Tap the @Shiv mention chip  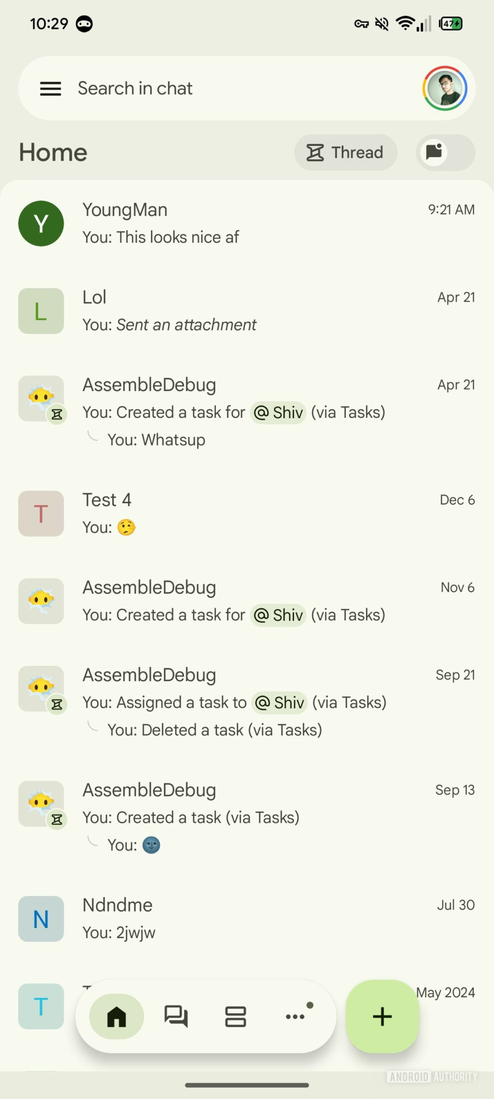coord(278,412)
